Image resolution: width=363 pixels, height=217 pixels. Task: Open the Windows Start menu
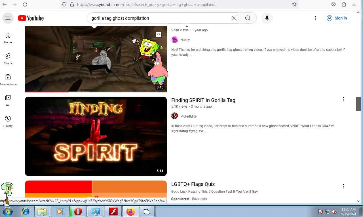pos(7,211)
